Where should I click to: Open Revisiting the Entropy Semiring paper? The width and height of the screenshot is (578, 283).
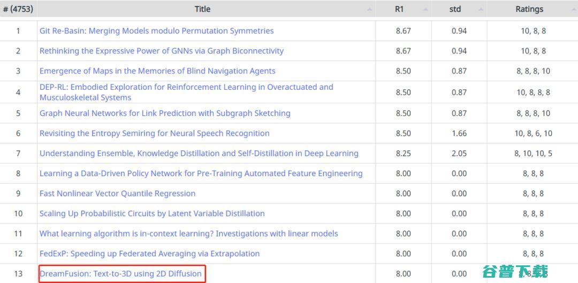pyautogui.click(x=154, y=133)
